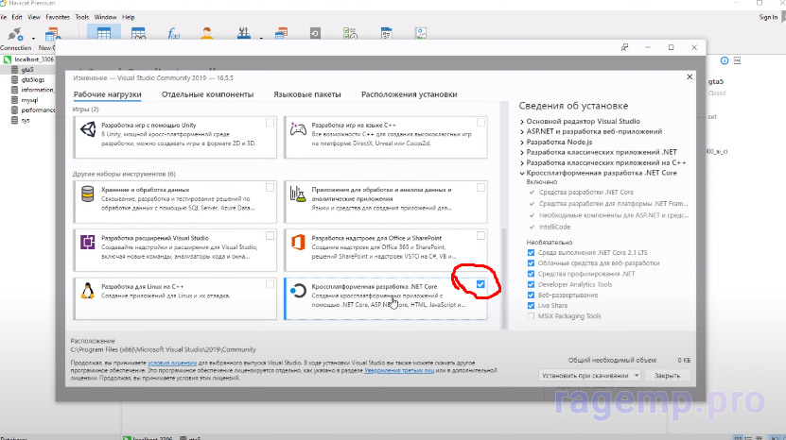The image size is (786, 440).
Task: Select the gta5logs database in tree
Action: (33, 79)
